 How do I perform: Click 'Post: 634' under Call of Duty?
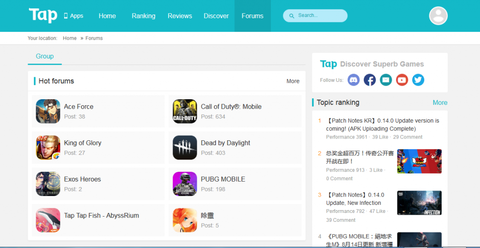(x=213, y=117)
